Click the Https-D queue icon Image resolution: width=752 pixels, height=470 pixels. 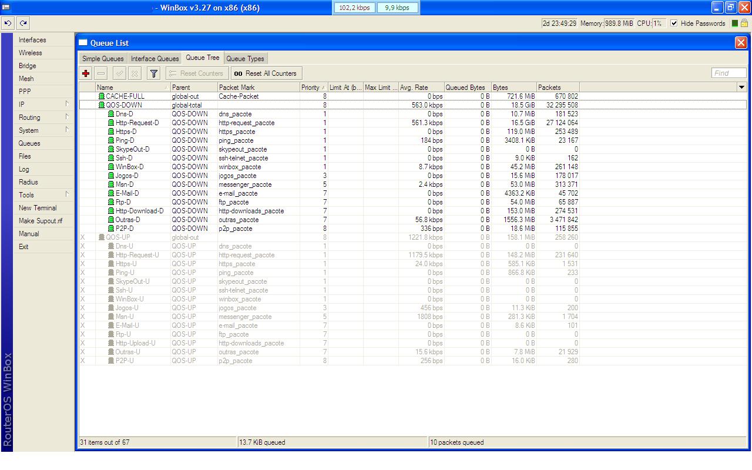111,132
